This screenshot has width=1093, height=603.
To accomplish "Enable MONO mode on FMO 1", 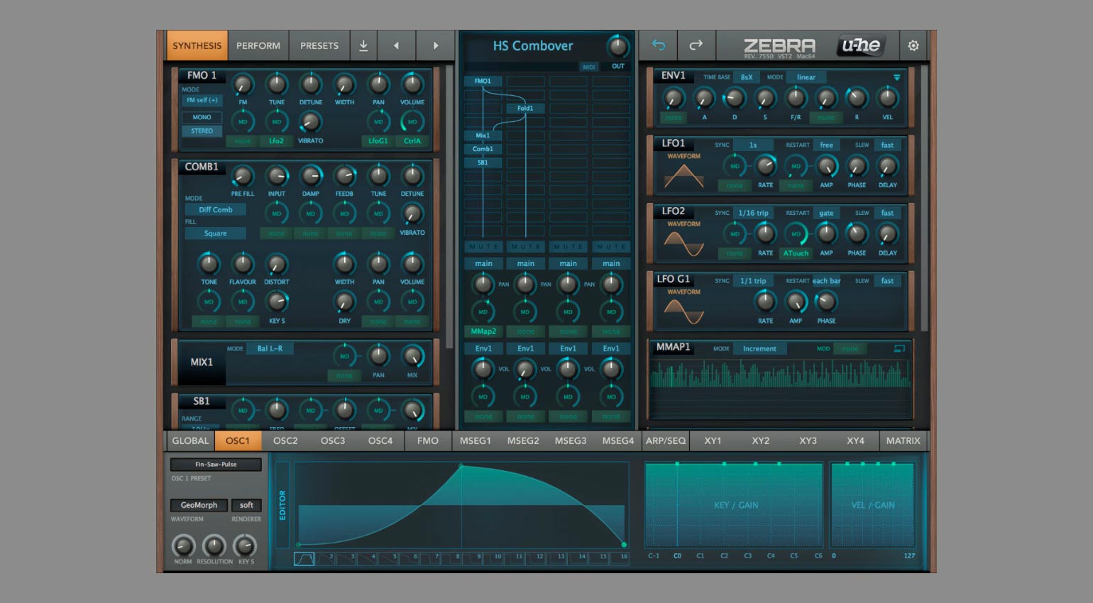I will point(202,117).
